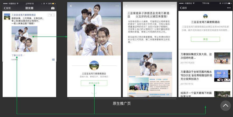Image resolution: width=233 pixels, height=117 pixels.
Task: Tap the 关注公众号 button
Action: [94, 83]
